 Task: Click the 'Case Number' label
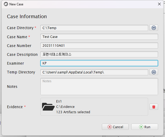tap(19, 46)
